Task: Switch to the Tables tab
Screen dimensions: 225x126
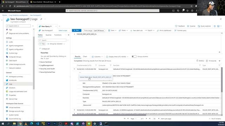Action: pyautogui.click(x=40, y=35)
